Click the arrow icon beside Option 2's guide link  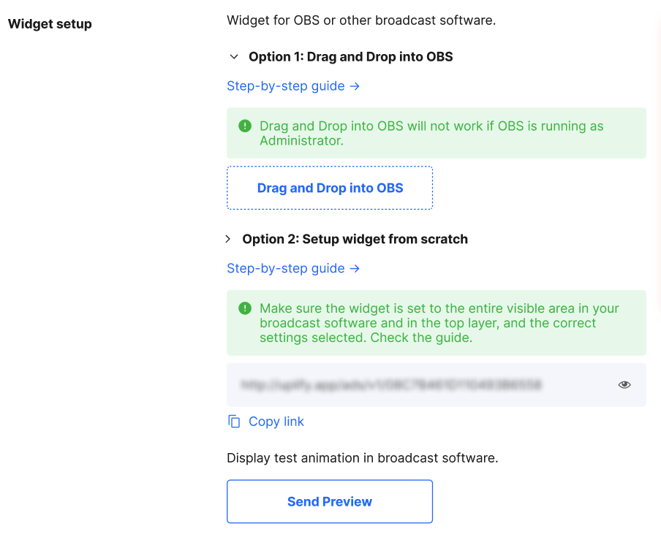pyautogui.click(x=355, y=269)
